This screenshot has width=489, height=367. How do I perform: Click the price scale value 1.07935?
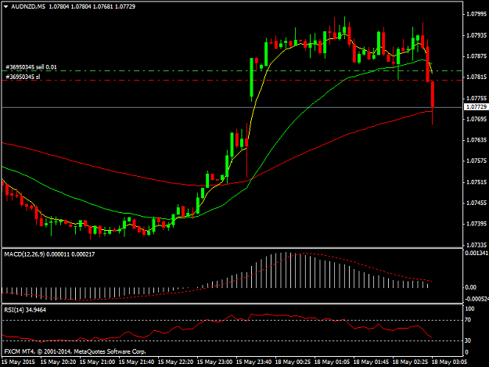point(476,35)
